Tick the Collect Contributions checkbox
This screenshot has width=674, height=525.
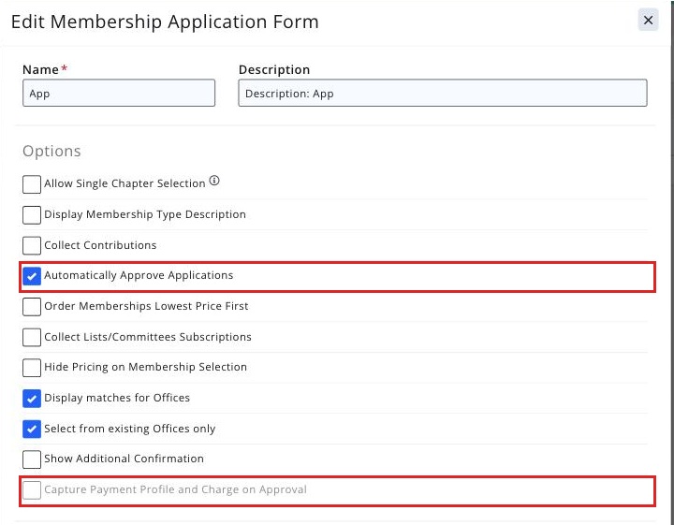(x=32, y=245)
